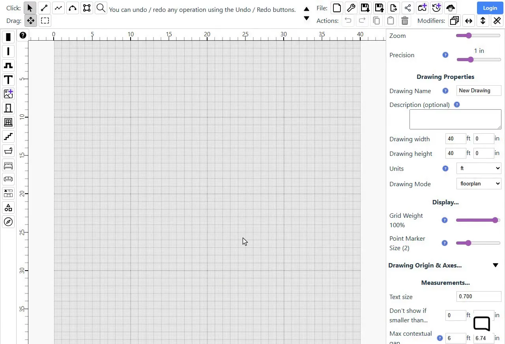
Task: Click the duplicate modifier icon
Action: [454, 21]
